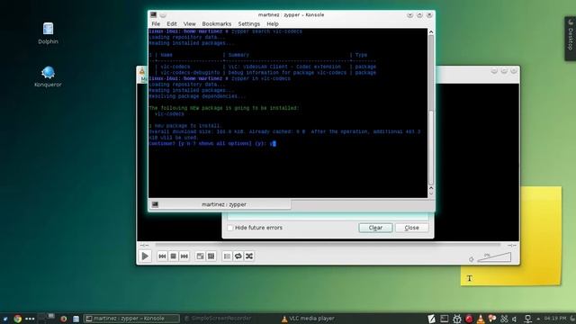This screenshot has width=576, height=324.
Task: Expand hidden tray icons arrow
Action: point(538,319)
